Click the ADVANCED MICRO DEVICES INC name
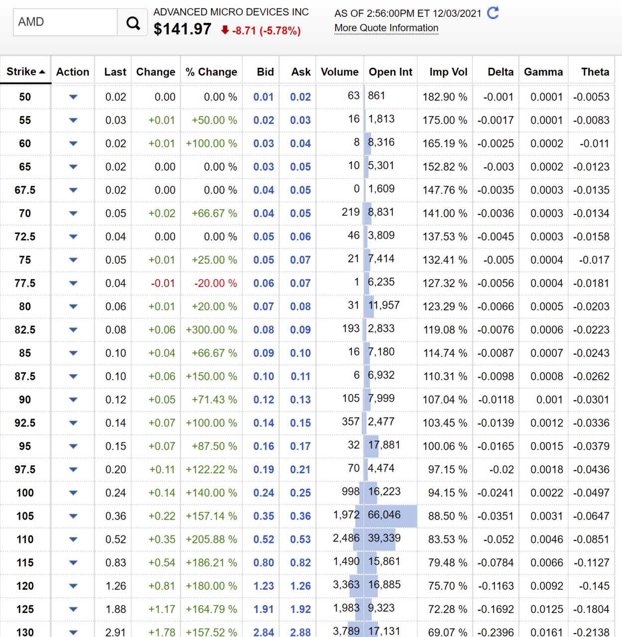The height and width of the screenshot is (637, 622). click(x=231, y=12)
